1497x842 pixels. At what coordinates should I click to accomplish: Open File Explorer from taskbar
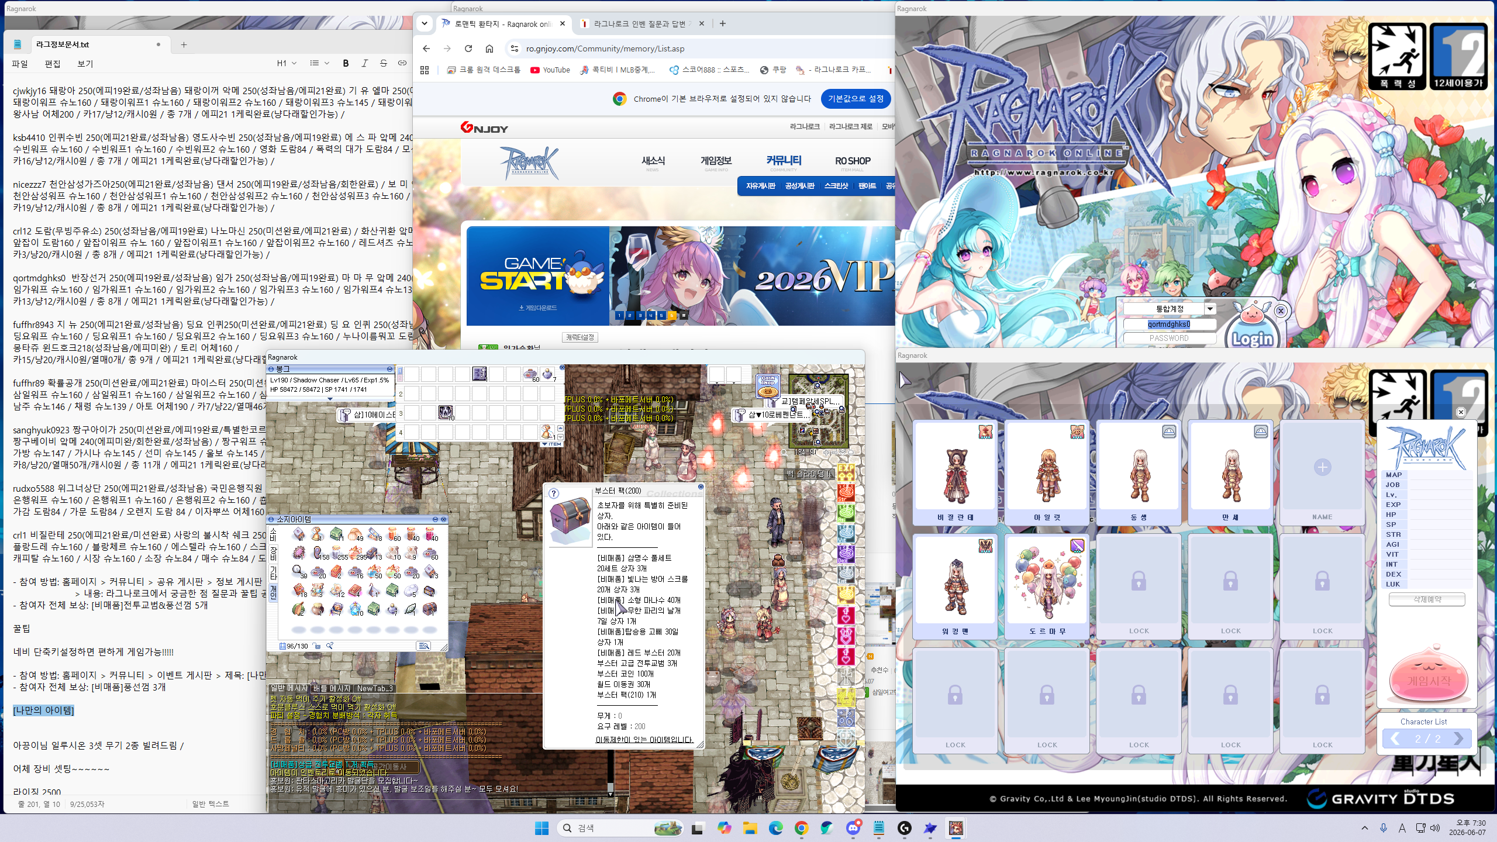(x=750, y=828)
